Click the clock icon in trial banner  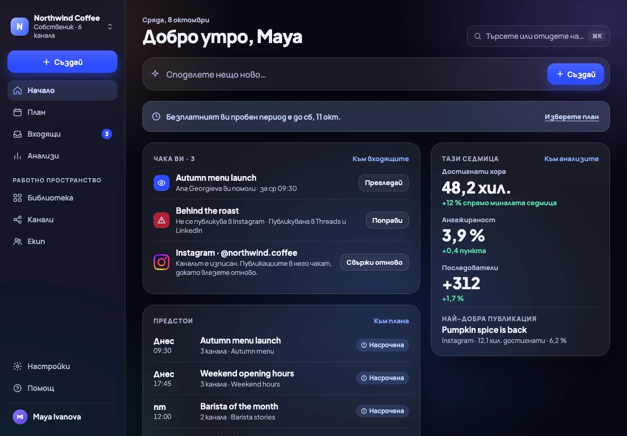[156, 116]
